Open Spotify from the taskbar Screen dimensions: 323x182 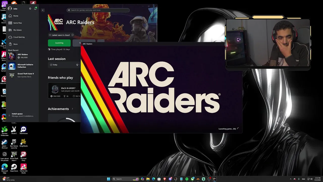click(x=187, y=179)
